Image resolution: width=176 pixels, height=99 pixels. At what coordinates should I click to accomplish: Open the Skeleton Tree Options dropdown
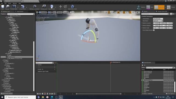point(4,14)
